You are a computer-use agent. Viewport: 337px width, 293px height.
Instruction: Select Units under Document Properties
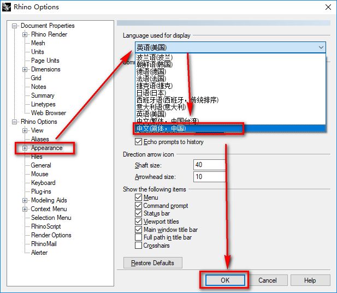[x=38, y=52]
